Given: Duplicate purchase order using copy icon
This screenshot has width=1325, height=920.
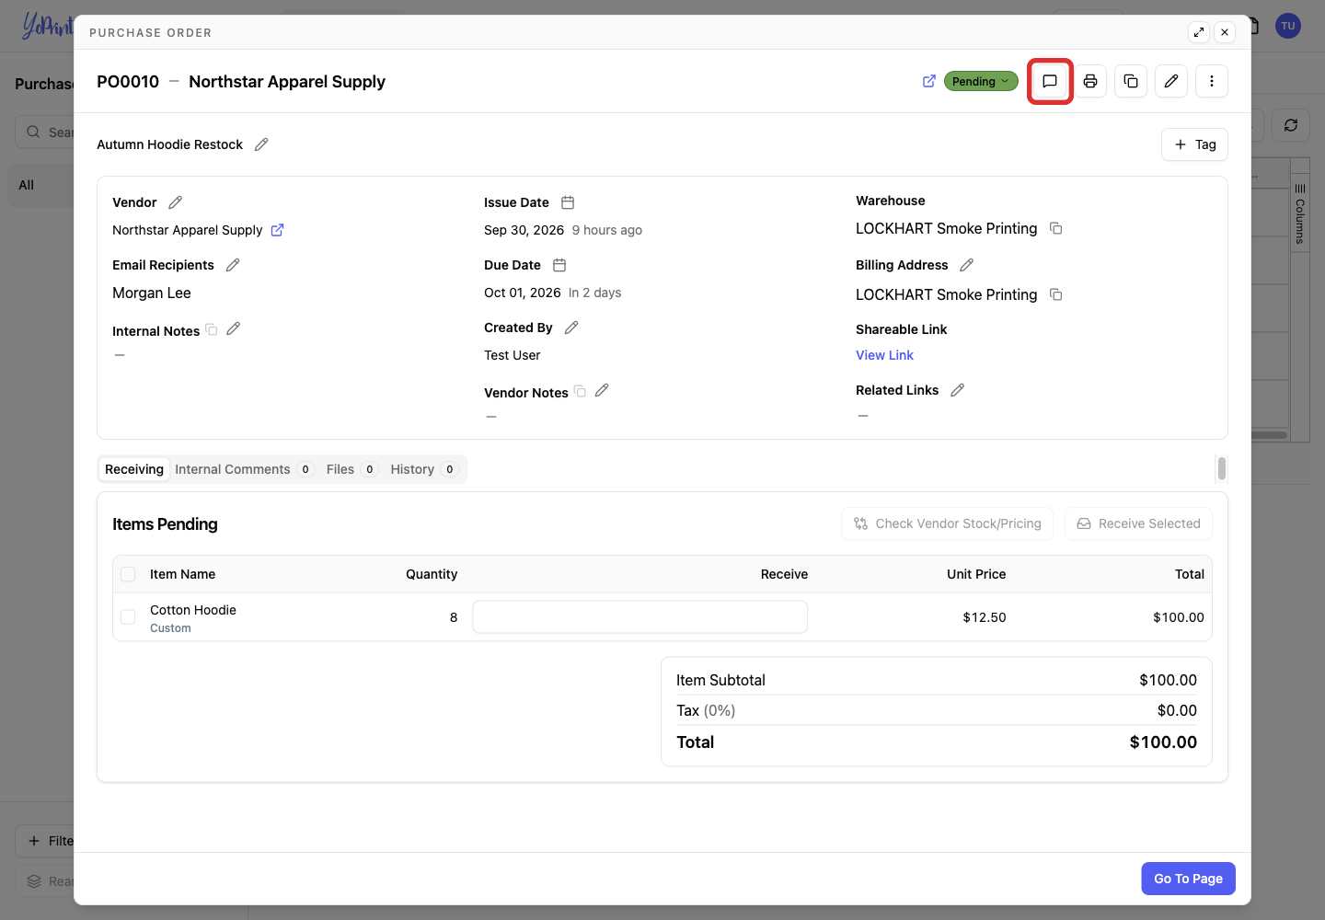Looking at the screenshot, I should coord(1131,81).
